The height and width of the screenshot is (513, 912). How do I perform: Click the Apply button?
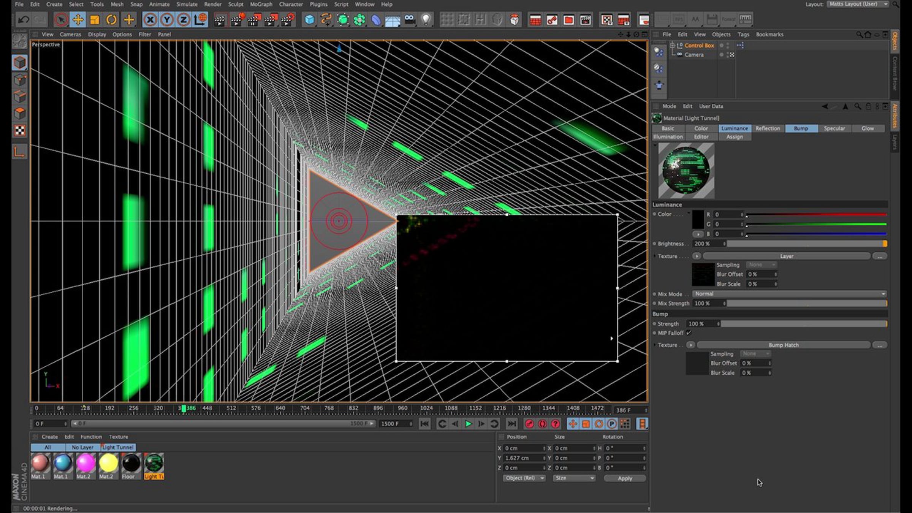tap(625, 478)
